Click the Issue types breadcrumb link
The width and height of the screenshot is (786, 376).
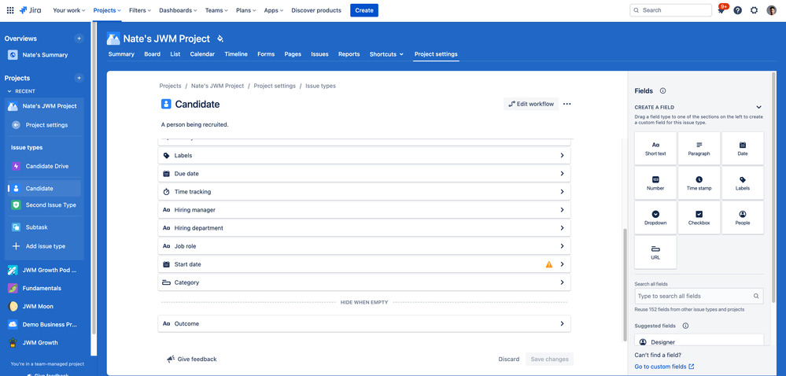(321, 86)
